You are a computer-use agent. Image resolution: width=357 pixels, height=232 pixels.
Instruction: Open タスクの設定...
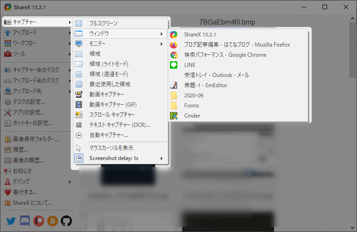38,102
